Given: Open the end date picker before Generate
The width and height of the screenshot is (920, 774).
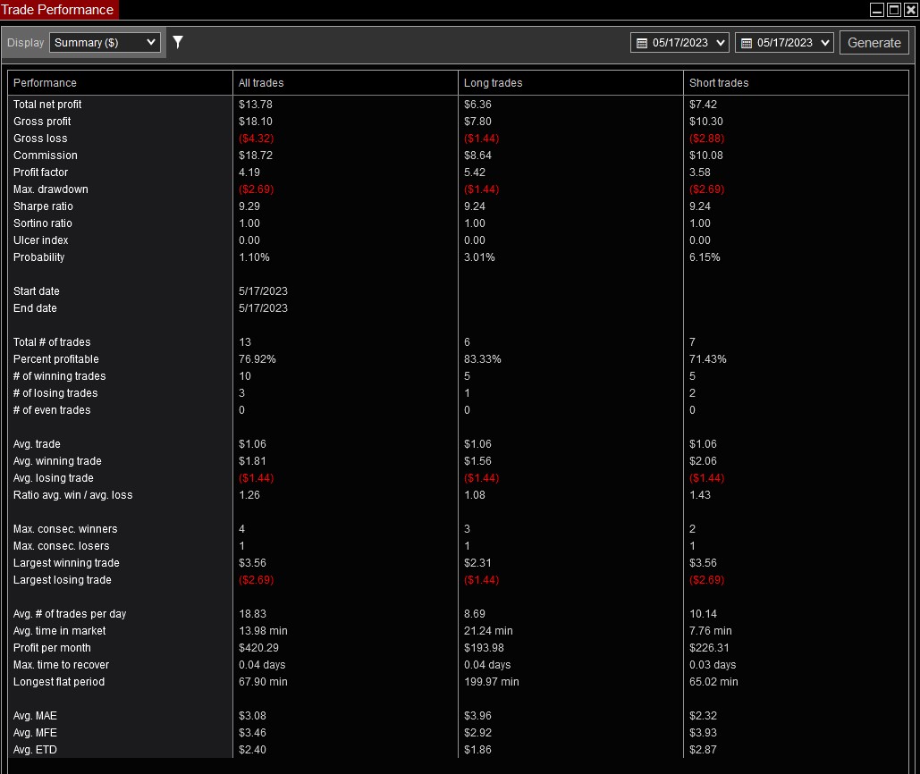Looking at the screenshot, I should coord(784,43).
